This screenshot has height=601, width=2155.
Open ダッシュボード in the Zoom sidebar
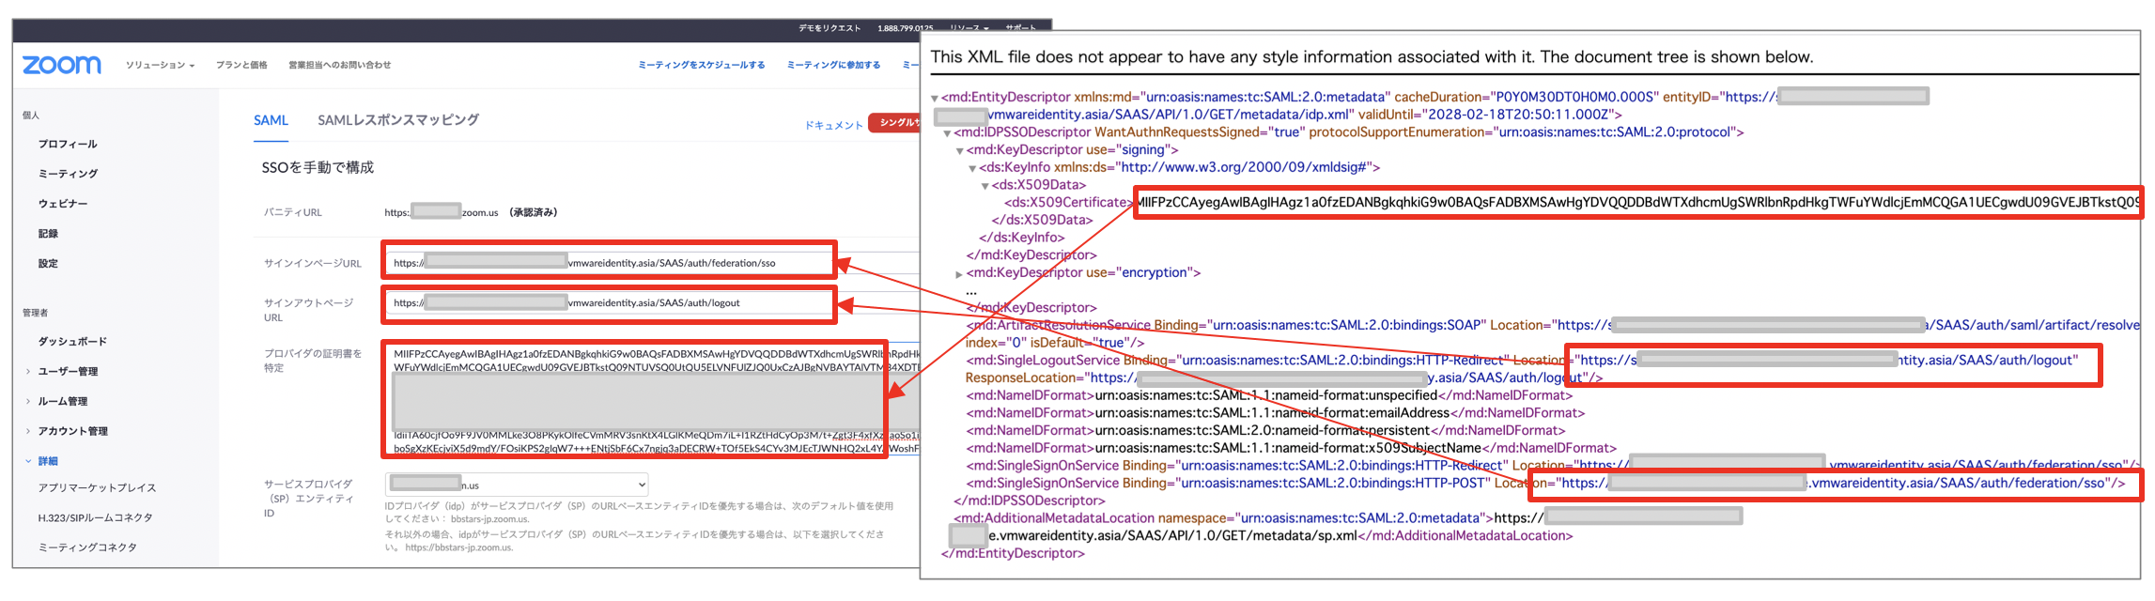tap(72, 342)
